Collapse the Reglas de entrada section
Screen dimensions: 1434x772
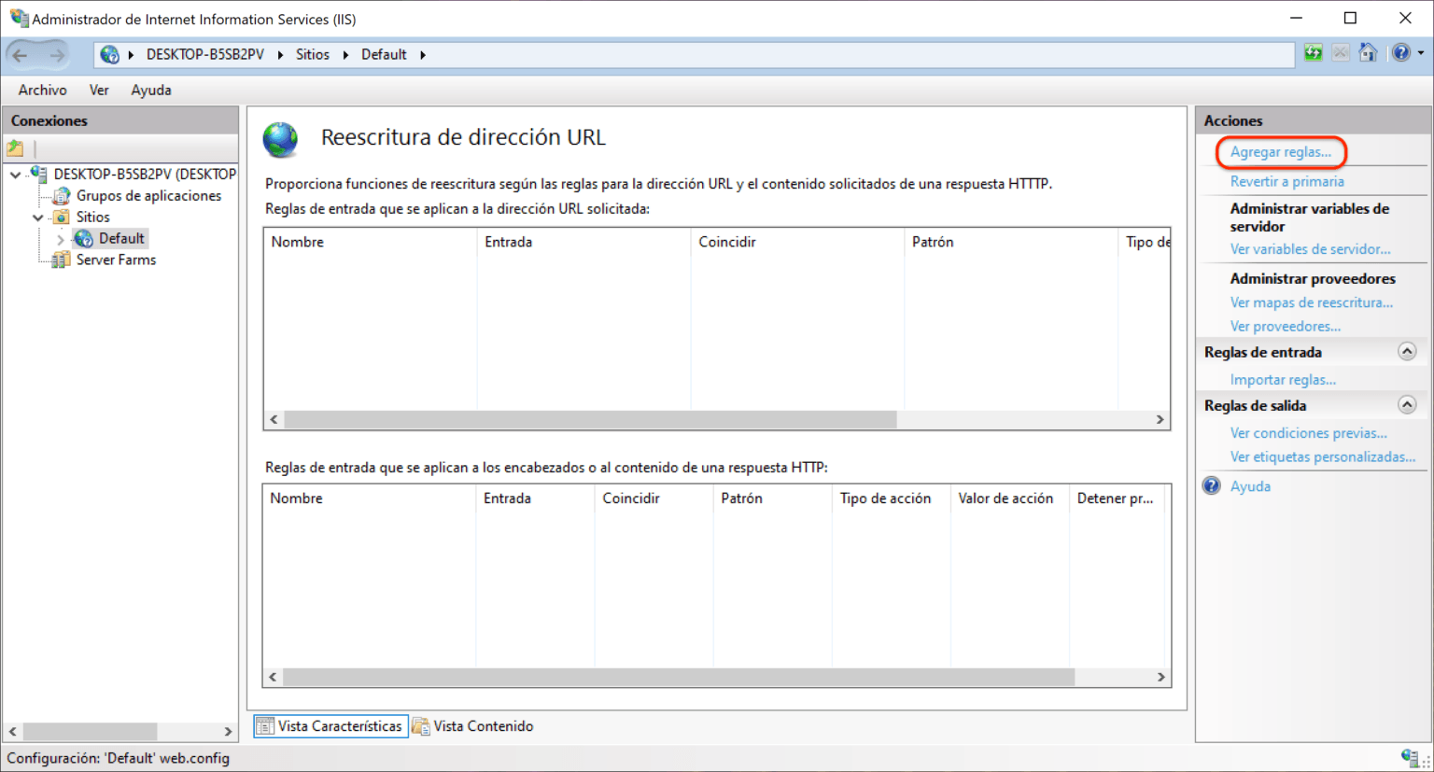pos(1407,352)
